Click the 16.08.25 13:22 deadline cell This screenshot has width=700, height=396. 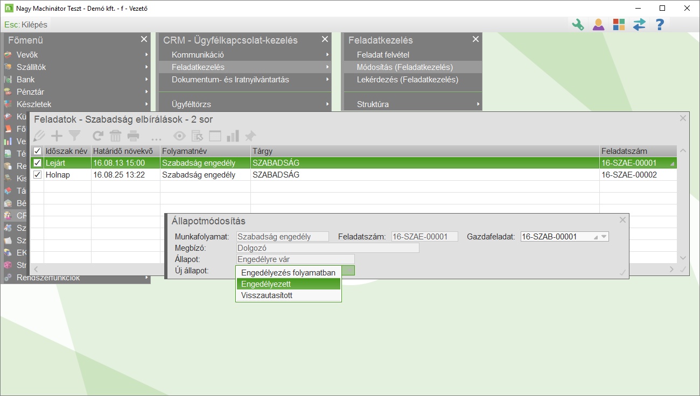(x=125, y=175)
